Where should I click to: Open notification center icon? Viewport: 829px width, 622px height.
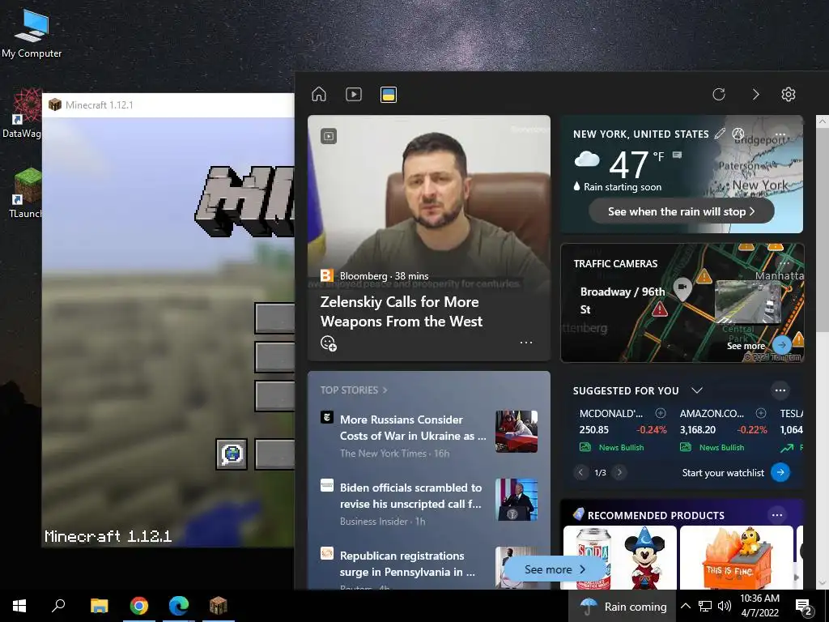click(x=803, y=607)
